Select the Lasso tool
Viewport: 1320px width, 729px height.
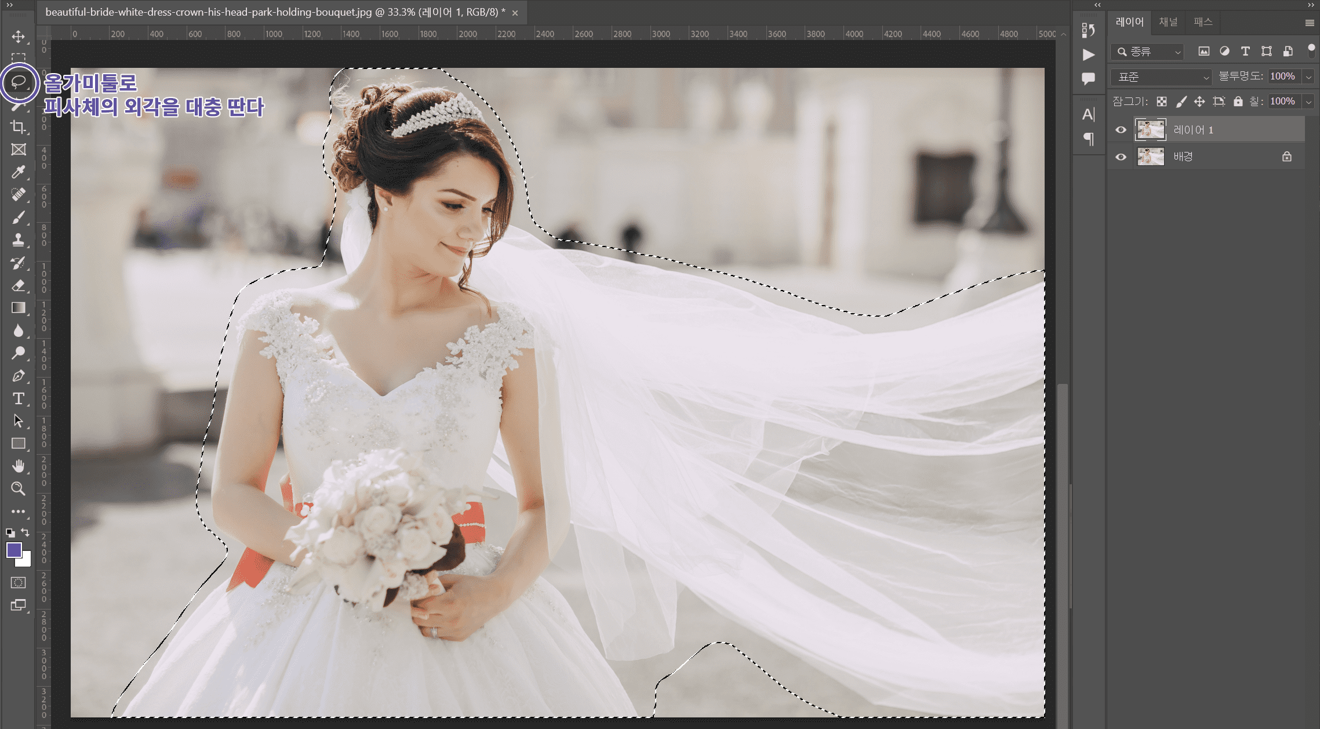coord(19,82)
